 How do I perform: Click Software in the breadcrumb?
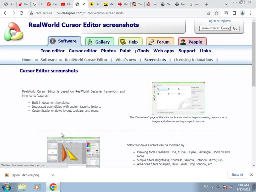coord(48,60)
